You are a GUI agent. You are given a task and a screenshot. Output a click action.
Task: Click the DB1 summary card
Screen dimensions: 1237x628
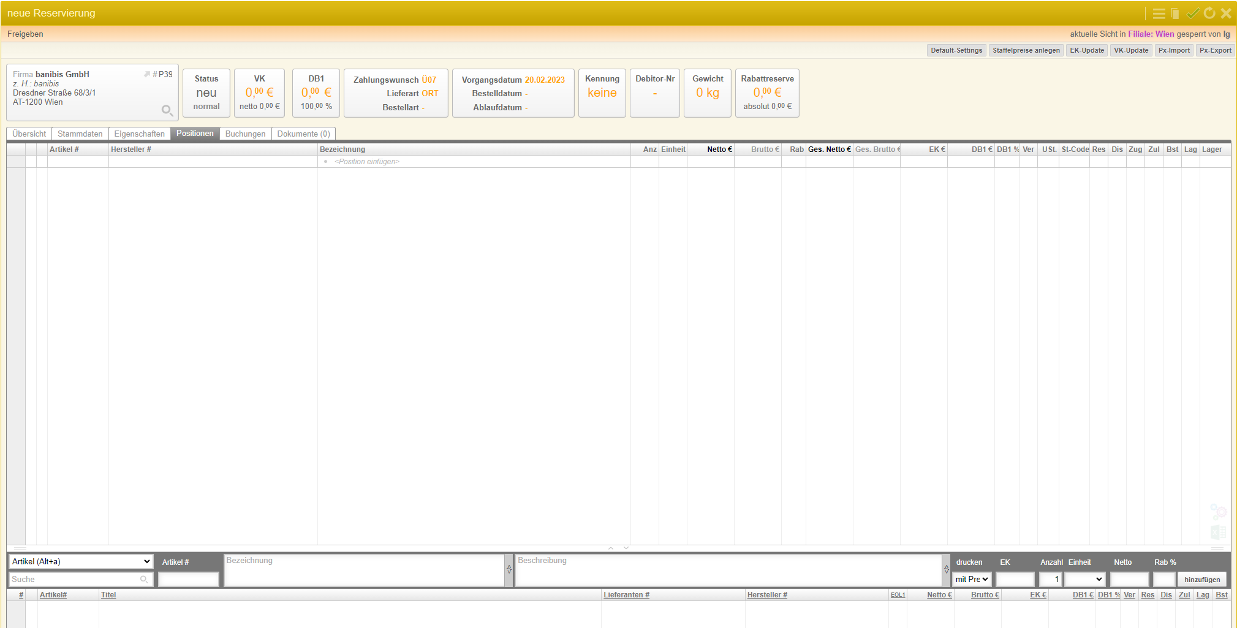point(316,93)
